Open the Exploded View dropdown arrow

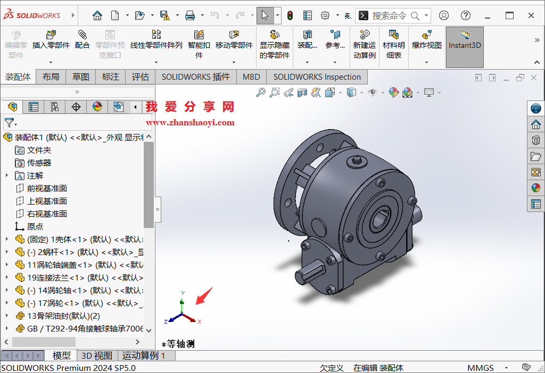coord(426,63)
